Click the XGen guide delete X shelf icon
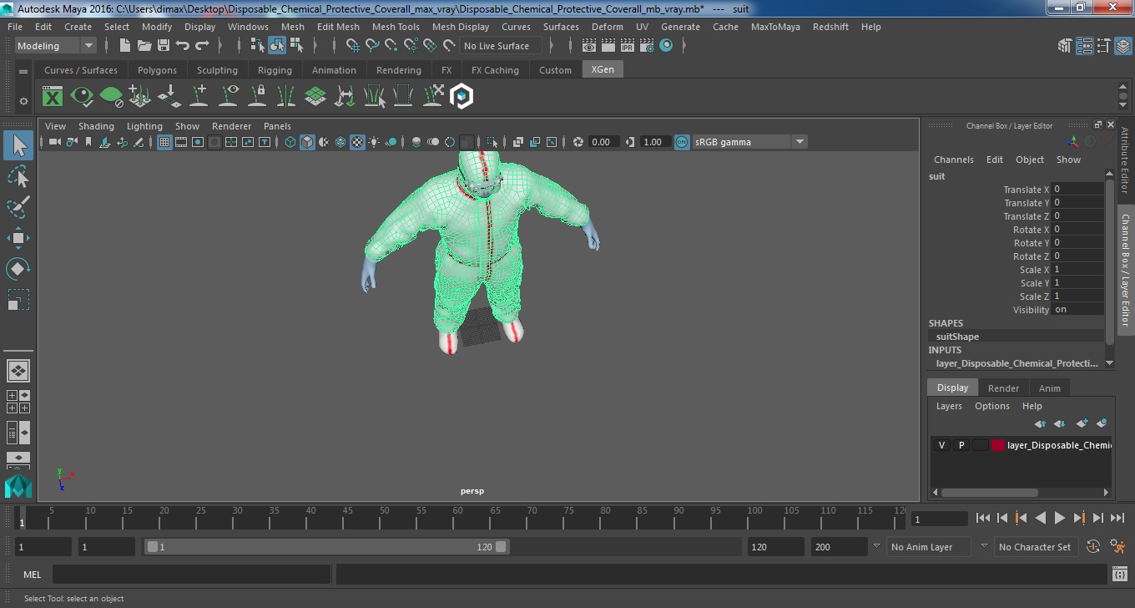 coord(432,97)
